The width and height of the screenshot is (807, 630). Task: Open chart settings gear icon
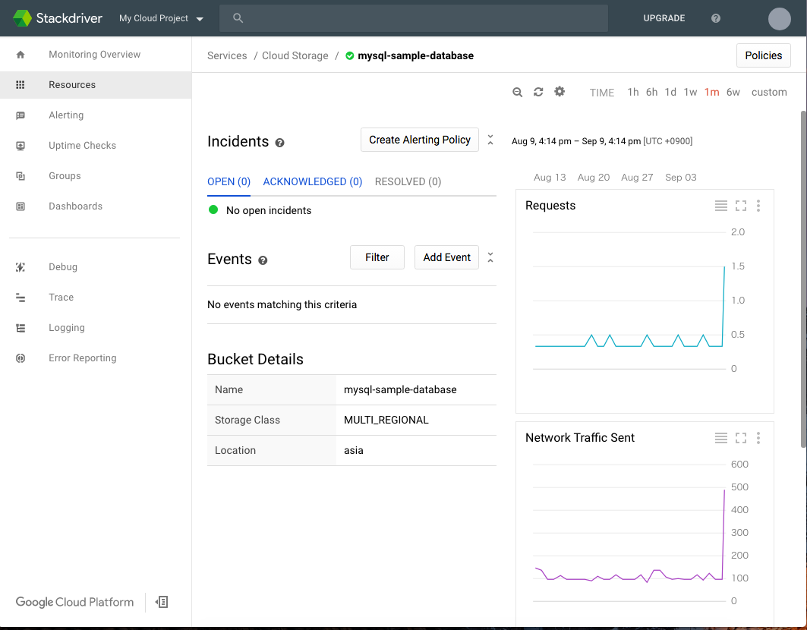coord(560,92)
